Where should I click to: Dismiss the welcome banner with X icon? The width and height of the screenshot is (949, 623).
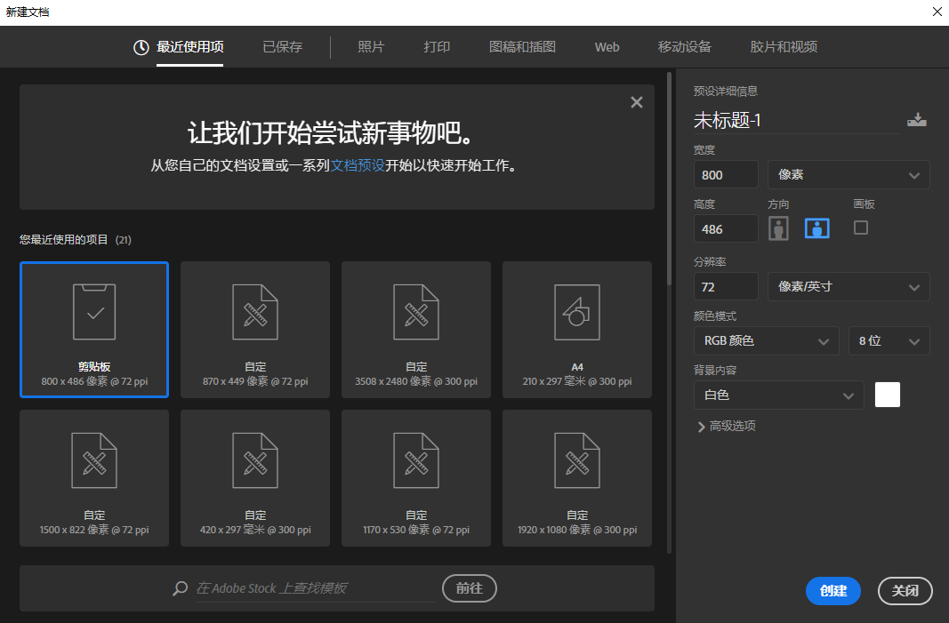(637, 102)
